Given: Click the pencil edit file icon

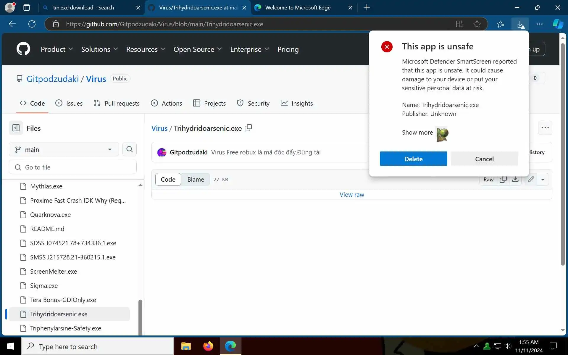Looking at the screenshot, I should (x=531, y=179).
